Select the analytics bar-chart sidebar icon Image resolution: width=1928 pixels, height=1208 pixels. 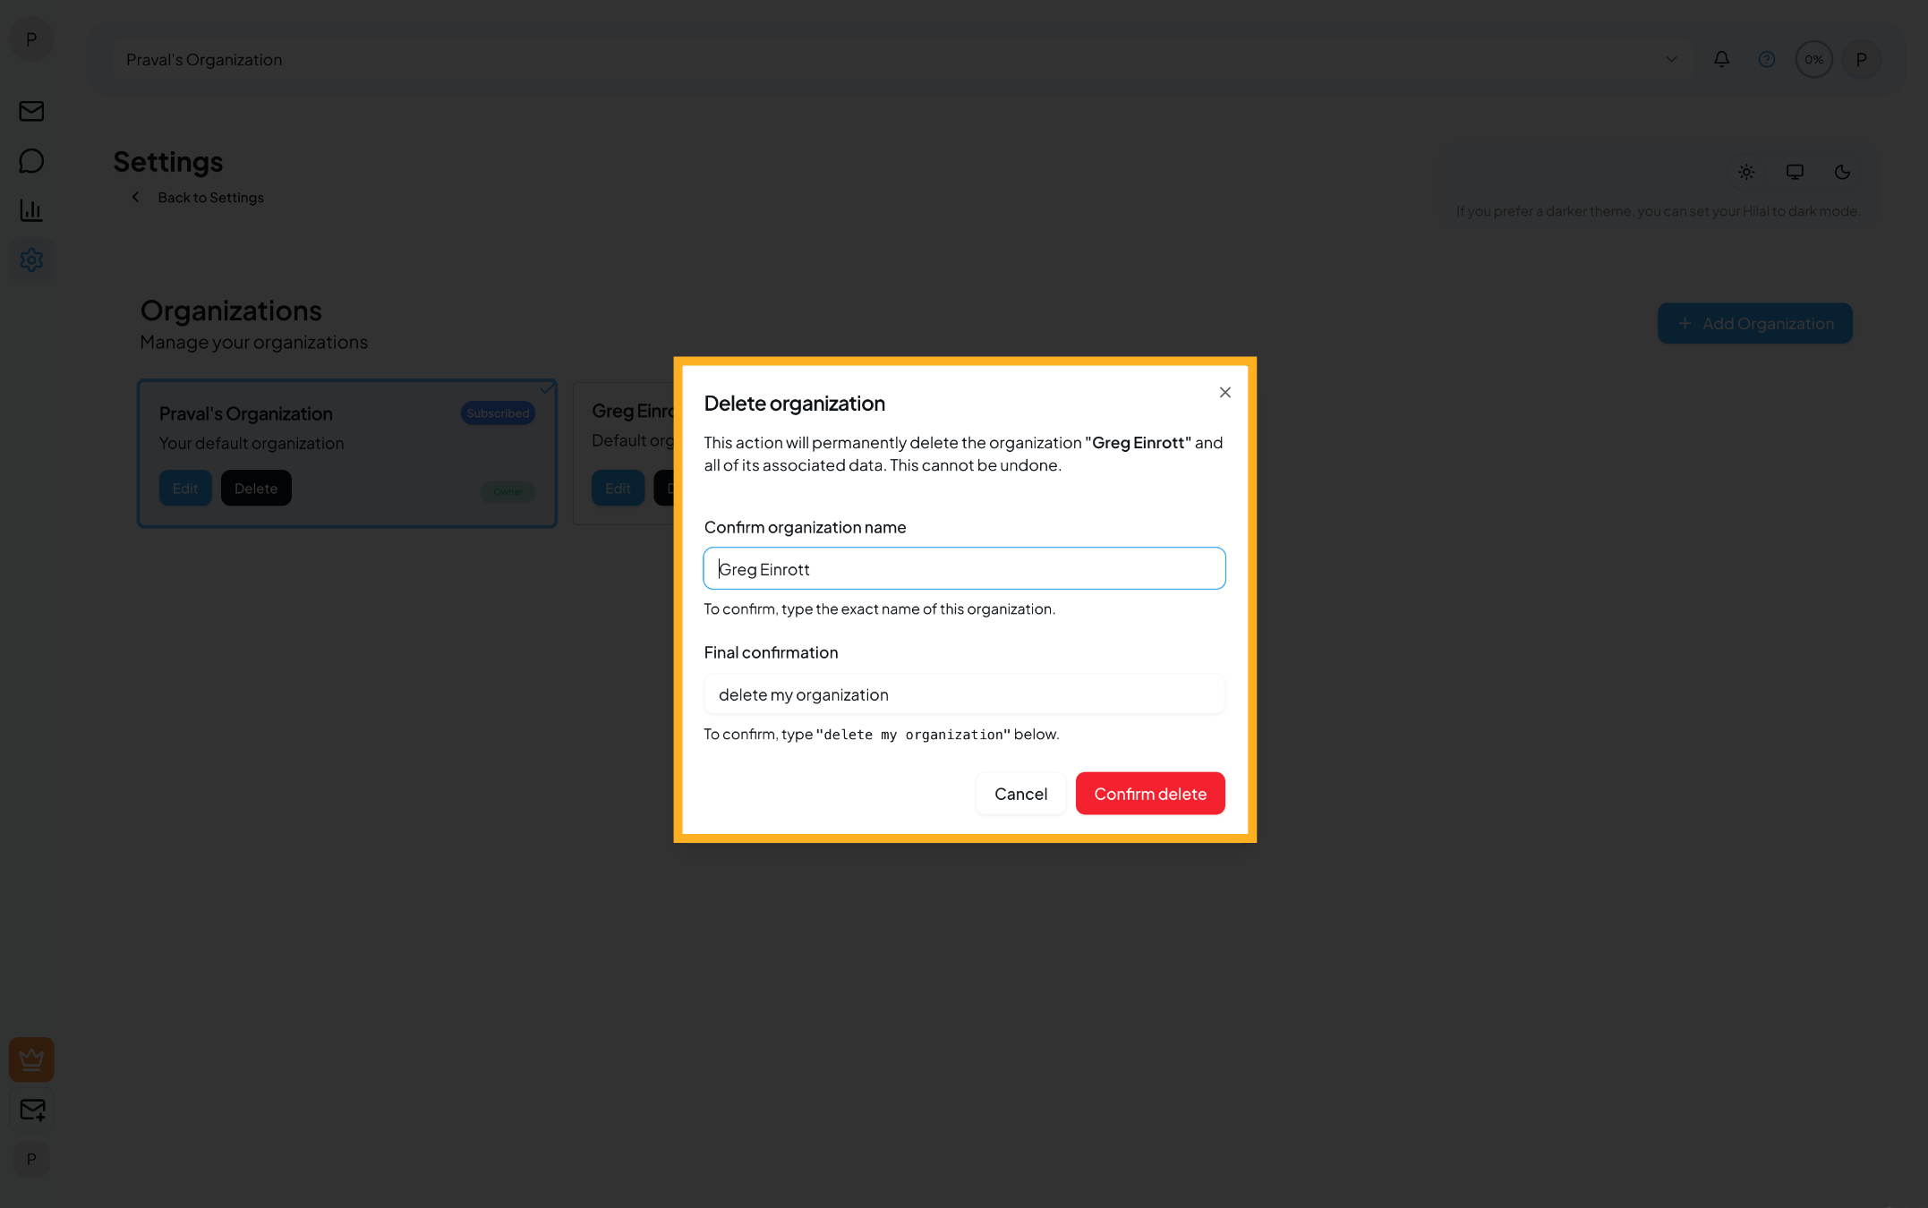31,209
